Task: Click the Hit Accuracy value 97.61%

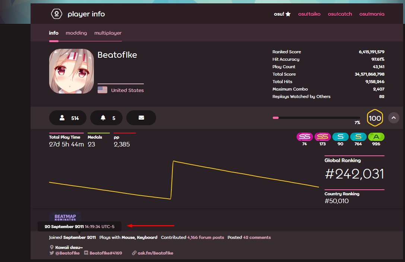Action: pyautogui.click(x=378, y=59)
